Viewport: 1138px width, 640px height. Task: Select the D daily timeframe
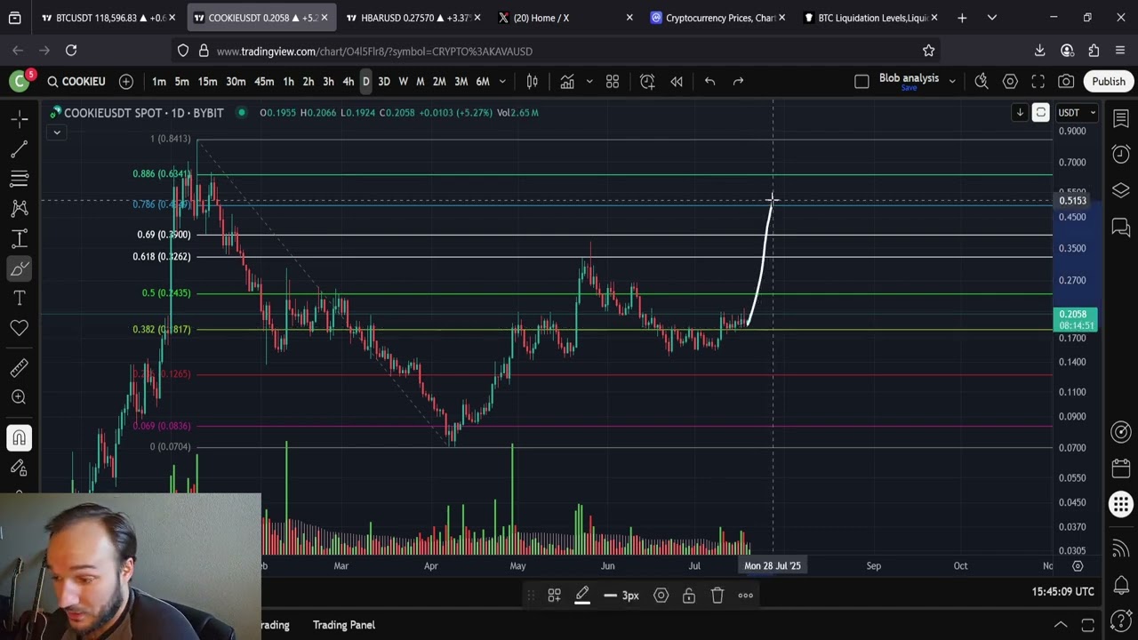tap(365, 82)
